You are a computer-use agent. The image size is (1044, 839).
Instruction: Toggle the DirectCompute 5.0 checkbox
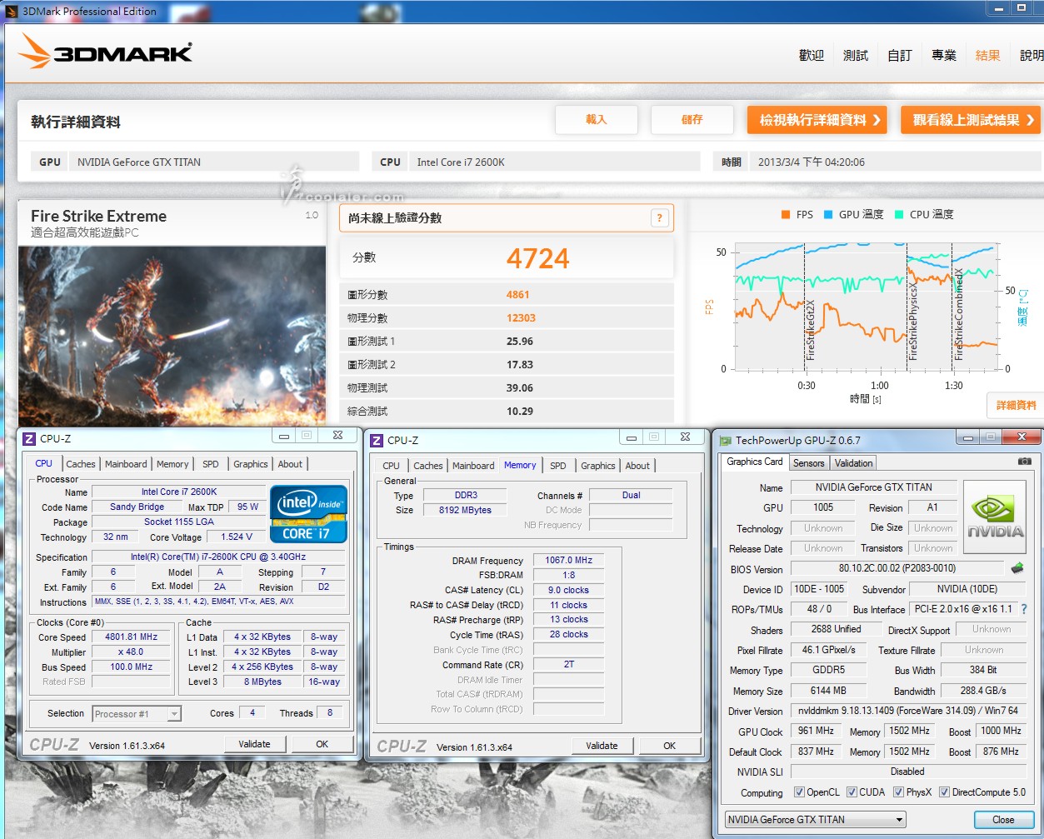(x=944, y=792)
